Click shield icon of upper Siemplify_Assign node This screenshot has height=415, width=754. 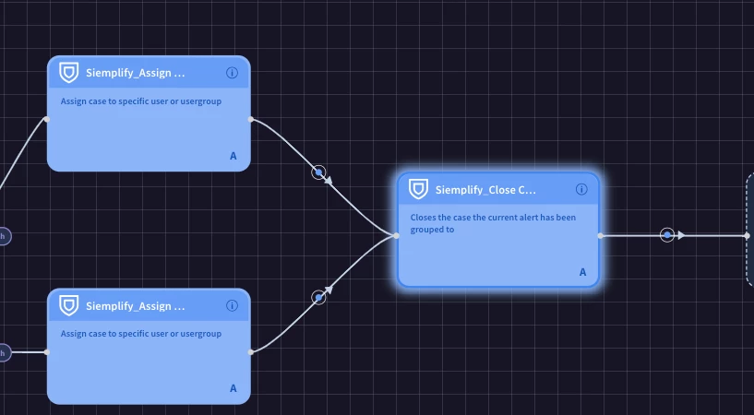pos(69,73)
